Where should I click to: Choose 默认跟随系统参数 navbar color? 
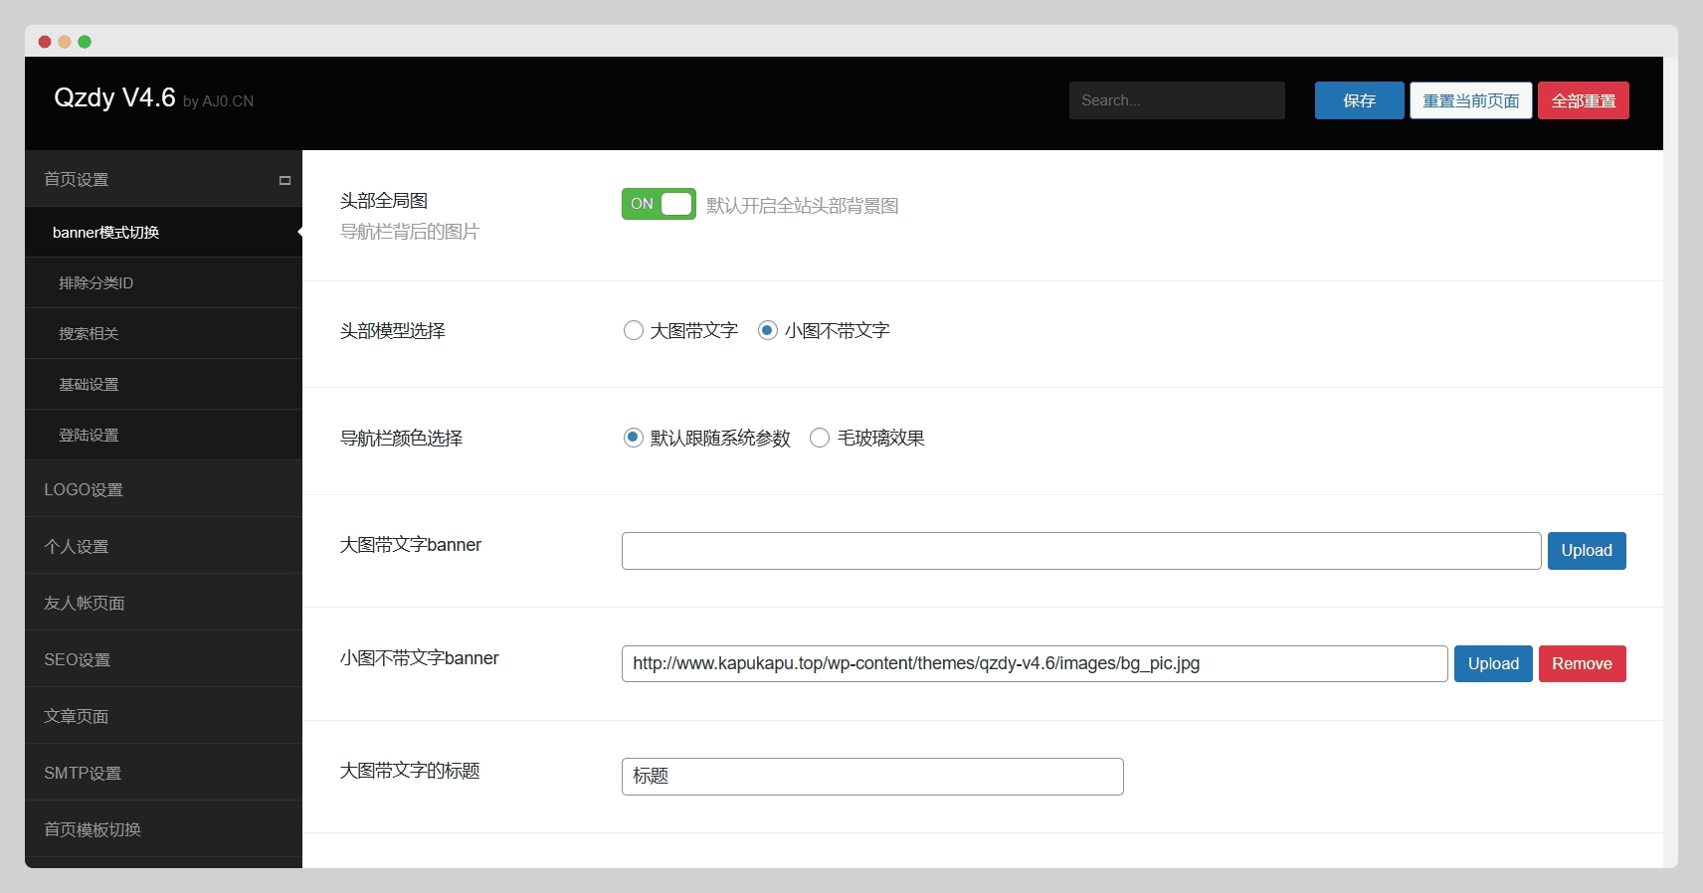coord(633,438)
